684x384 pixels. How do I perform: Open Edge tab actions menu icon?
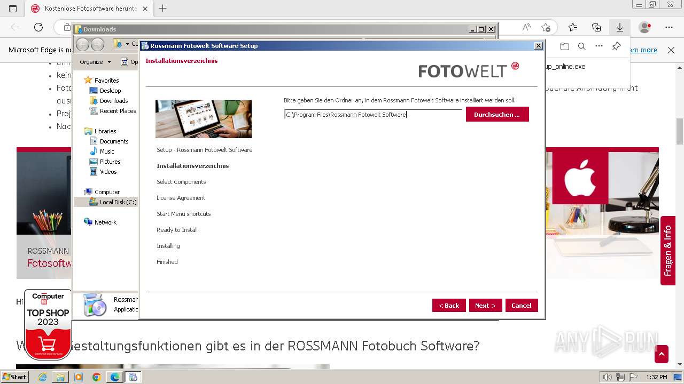[13, 9]
